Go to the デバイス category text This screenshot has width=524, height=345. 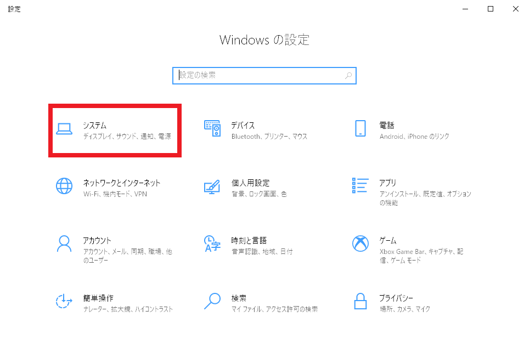pyautogui.click(x=243, y=125)
